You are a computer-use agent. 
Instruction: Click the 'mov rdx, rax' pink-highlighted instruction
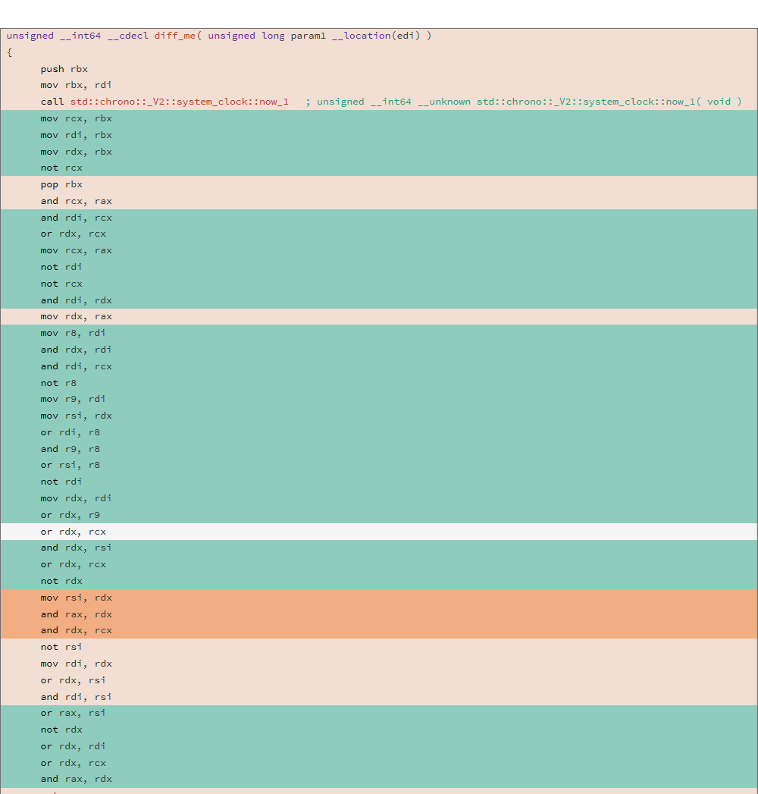point(76,316)
